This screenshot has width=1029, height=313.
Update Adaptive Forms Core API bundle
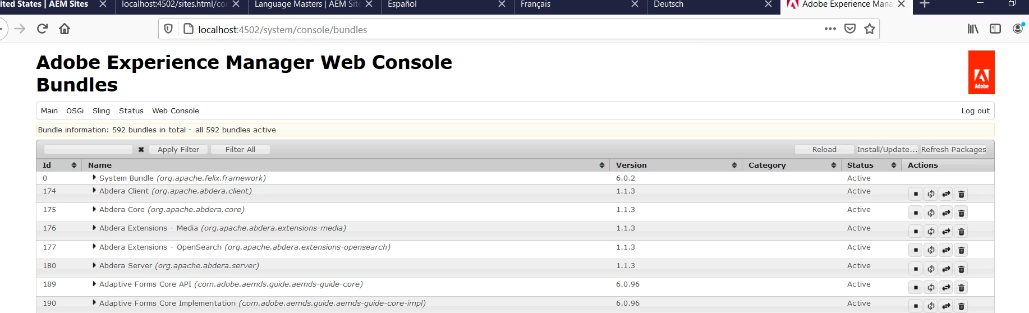click(946, 287)
